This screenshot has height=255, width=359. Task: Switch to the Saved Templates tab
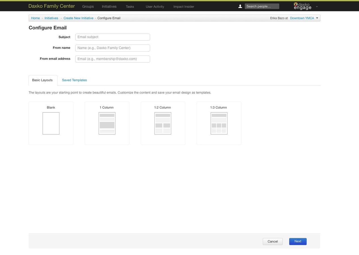tap(74, 80)
